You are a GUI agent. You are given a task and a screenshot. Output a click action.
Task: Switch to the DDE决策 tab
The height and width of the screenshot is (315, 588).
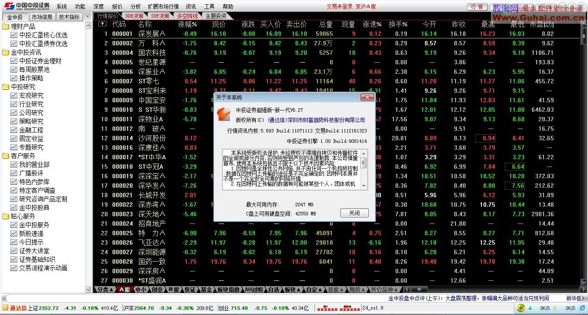click(134, 16)
